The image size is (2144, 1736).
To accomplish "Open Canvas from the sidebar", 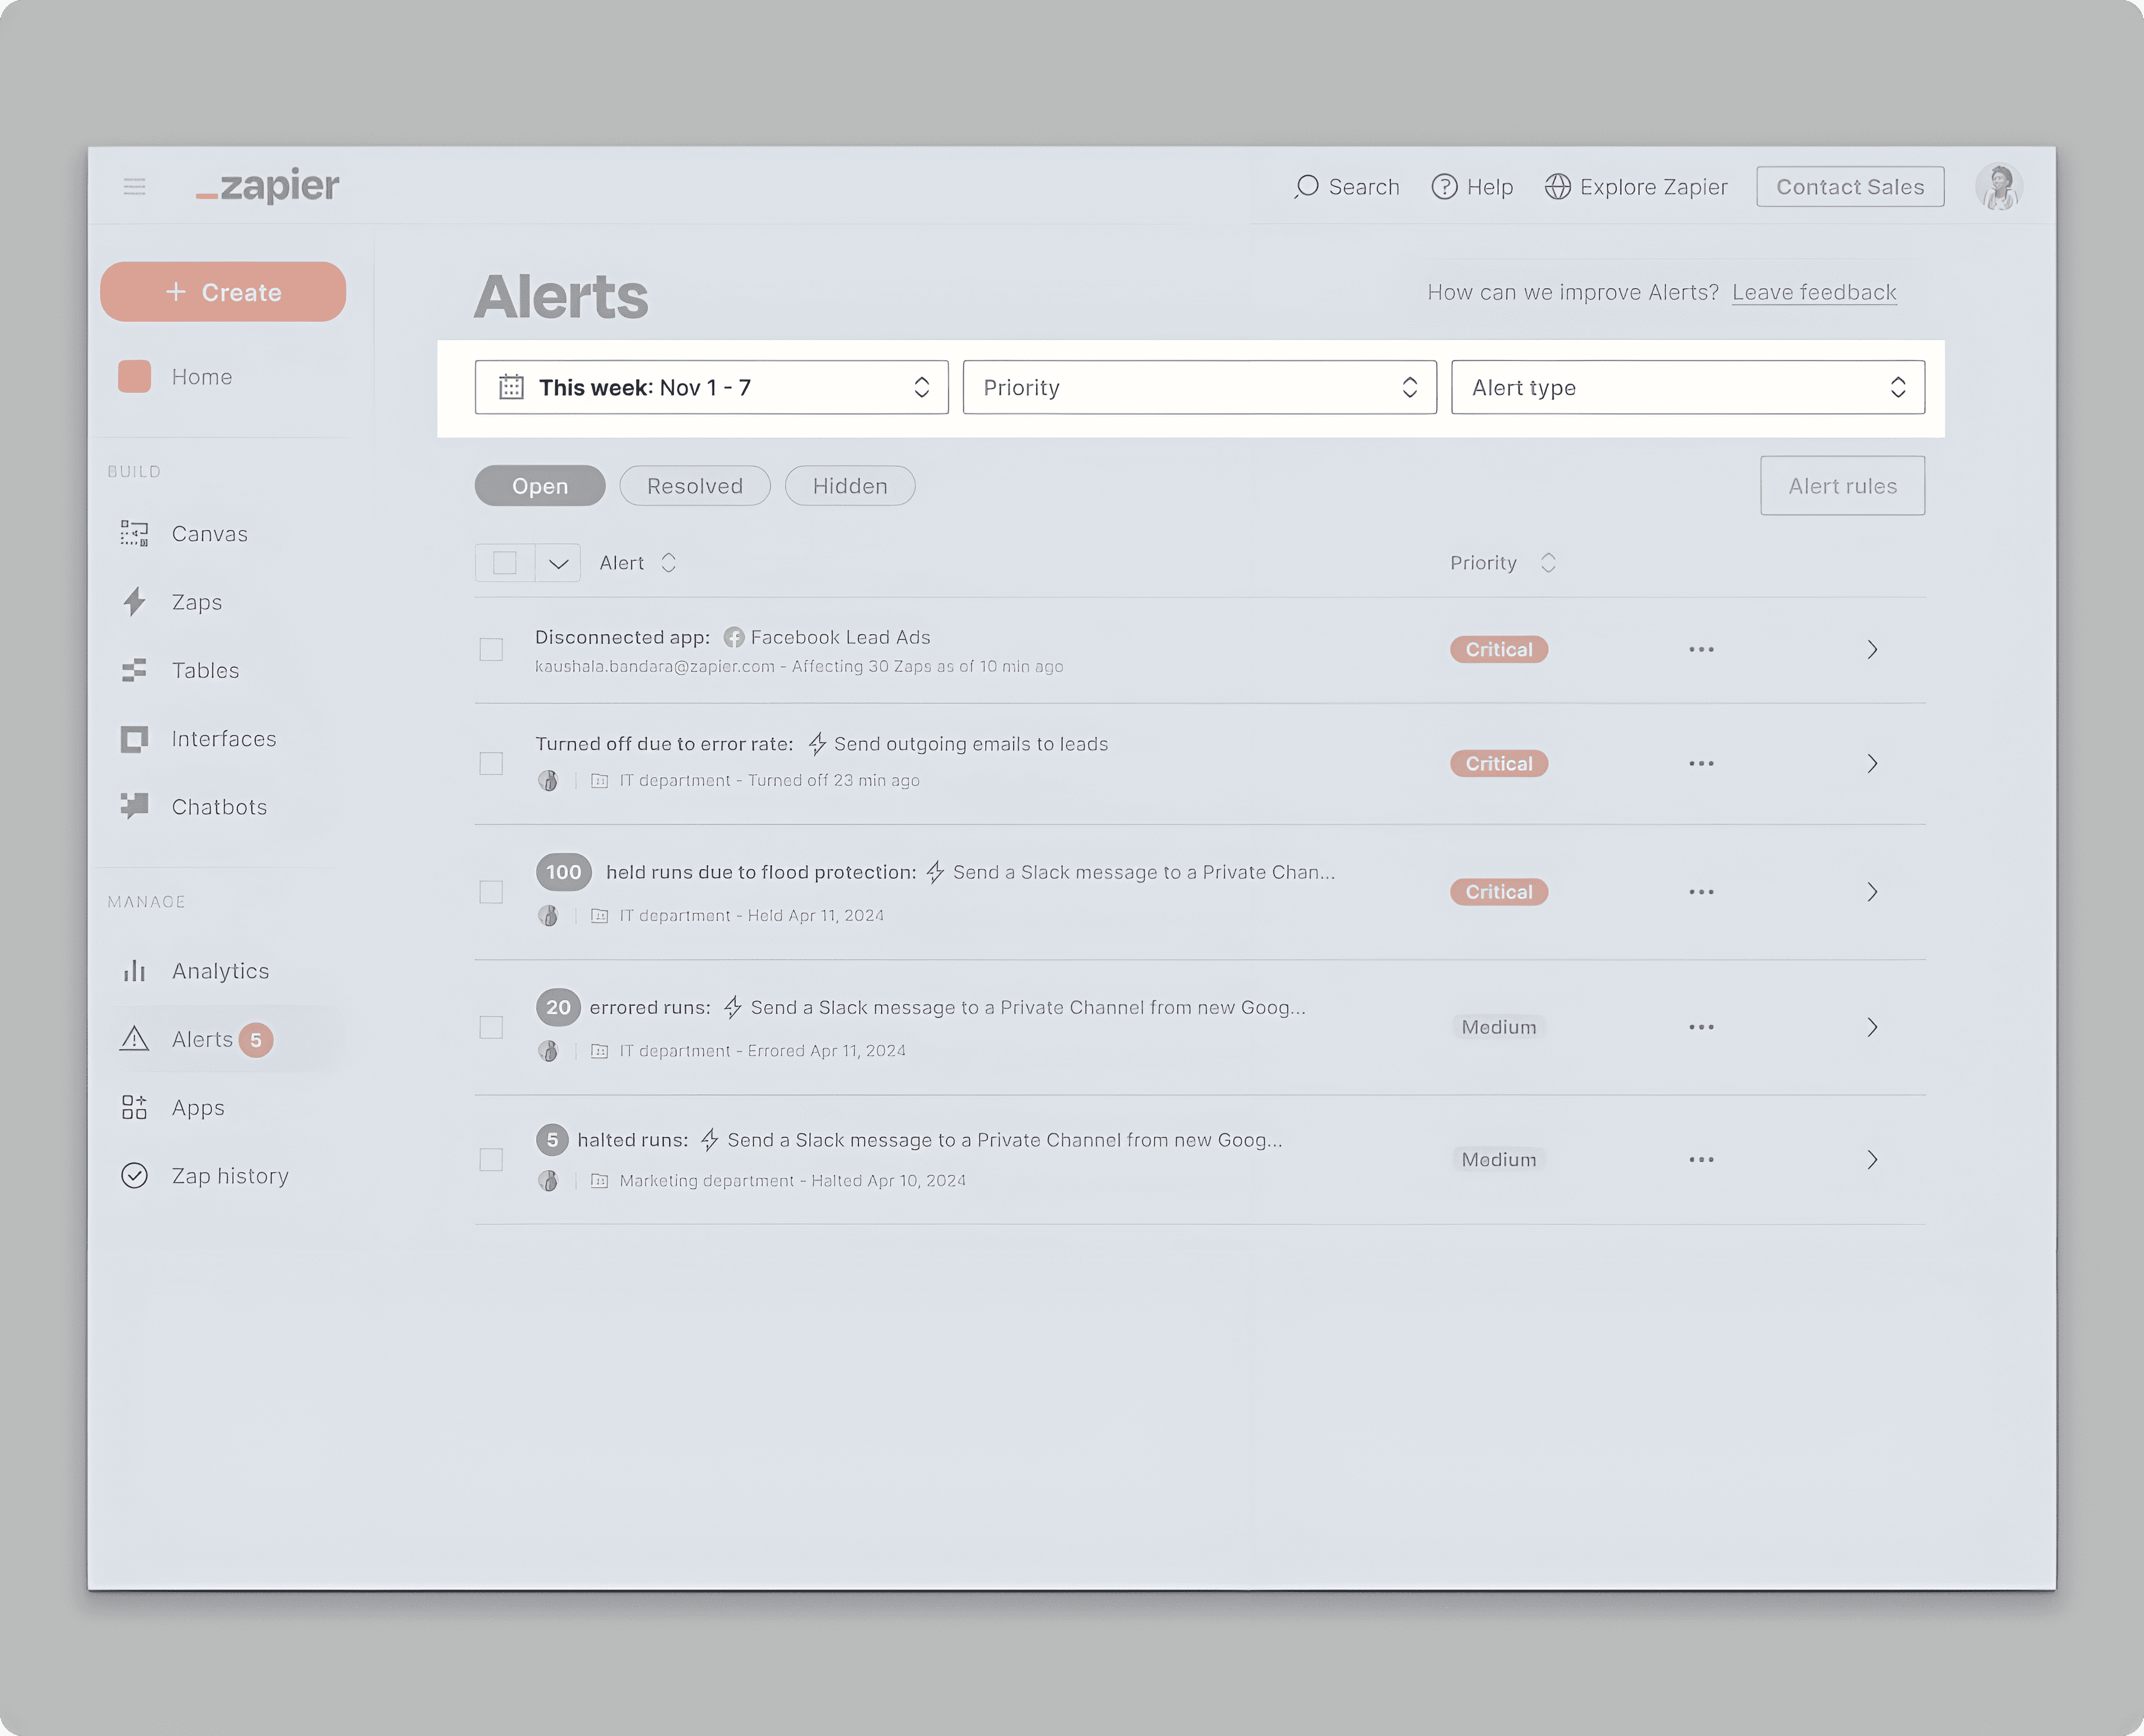I will 208,534.
